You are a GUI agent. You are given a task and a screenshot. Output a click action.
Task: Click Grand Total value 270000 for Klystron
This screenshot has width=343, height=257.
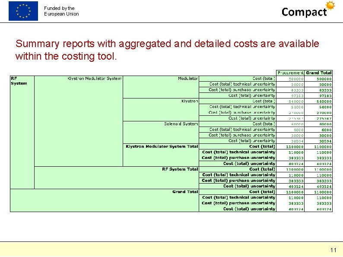pyautogui.click(x=324, y=113)
